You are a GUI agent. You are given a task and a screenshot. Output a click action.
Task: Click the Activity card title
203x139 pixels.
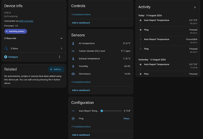144,7
